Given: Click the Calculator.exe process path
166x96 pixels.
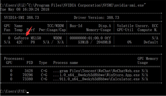Looking at the screenshot, I should tap(96, 79).
